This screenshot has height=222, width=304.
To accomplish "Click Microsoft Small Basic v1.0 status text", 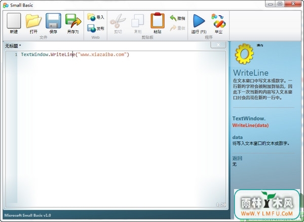I will point(28,215).
